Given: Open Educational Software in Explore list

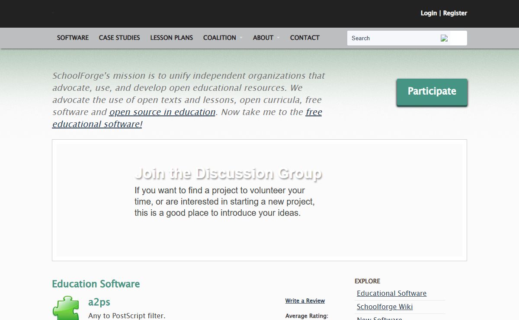Looking at the screenshot, I should coord(391,293).
